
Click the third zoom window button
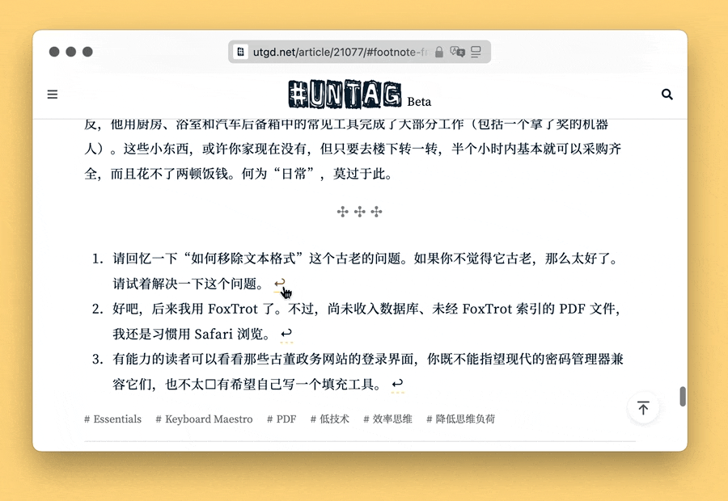(87, 52)
